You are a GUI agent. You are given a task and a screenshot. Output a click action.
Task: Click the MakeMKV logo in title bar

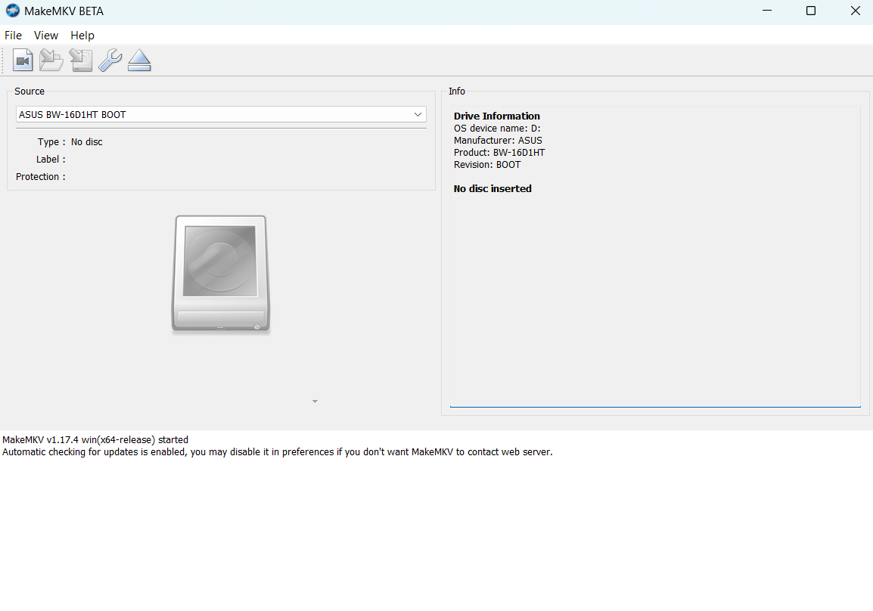pos(12,11)
